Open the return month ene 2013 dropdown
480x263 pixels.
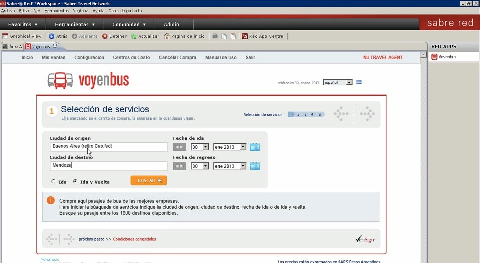point(243,166)
